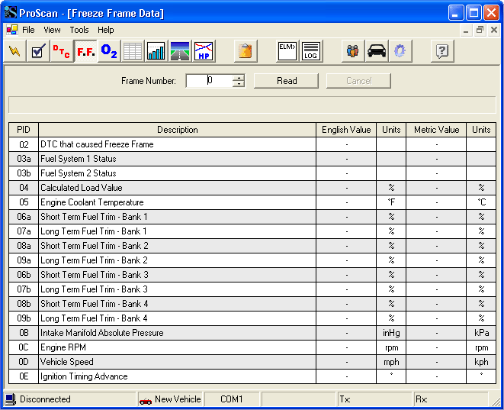Image resolution: width=504 pixels, height=410 pixels.
Task: Open the Help menu
Action: (x=106, y=30)
